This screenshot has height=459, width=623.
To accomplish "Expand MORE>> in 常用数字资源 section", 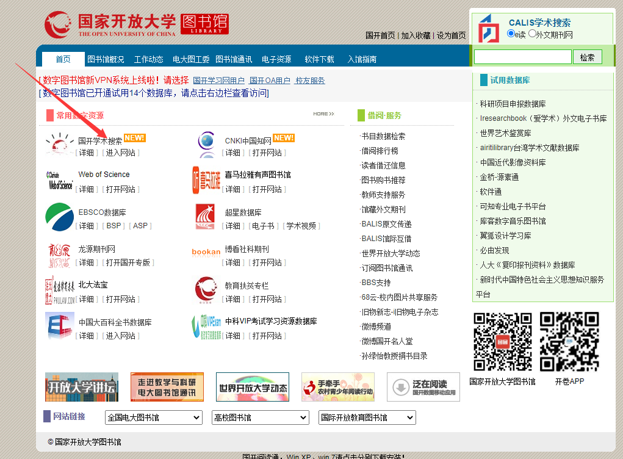I will 323,114.
